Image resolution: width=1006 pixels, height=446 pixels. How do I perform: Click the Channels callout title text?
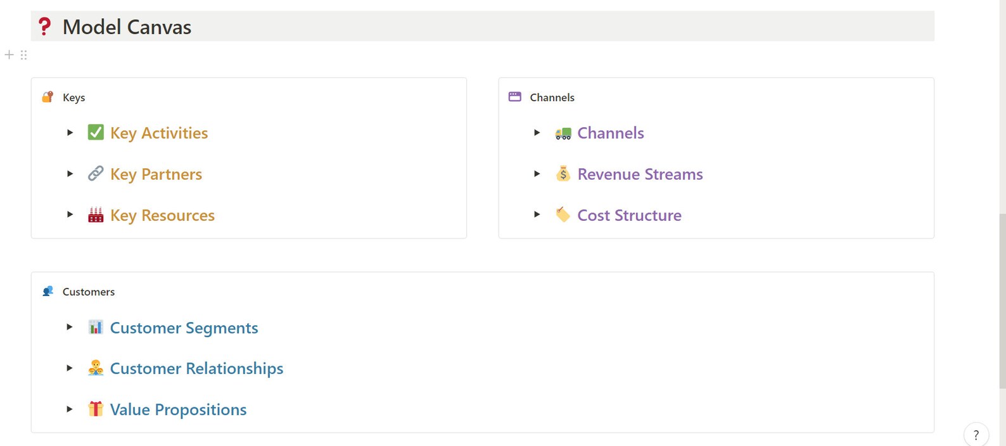coord(552,97)
